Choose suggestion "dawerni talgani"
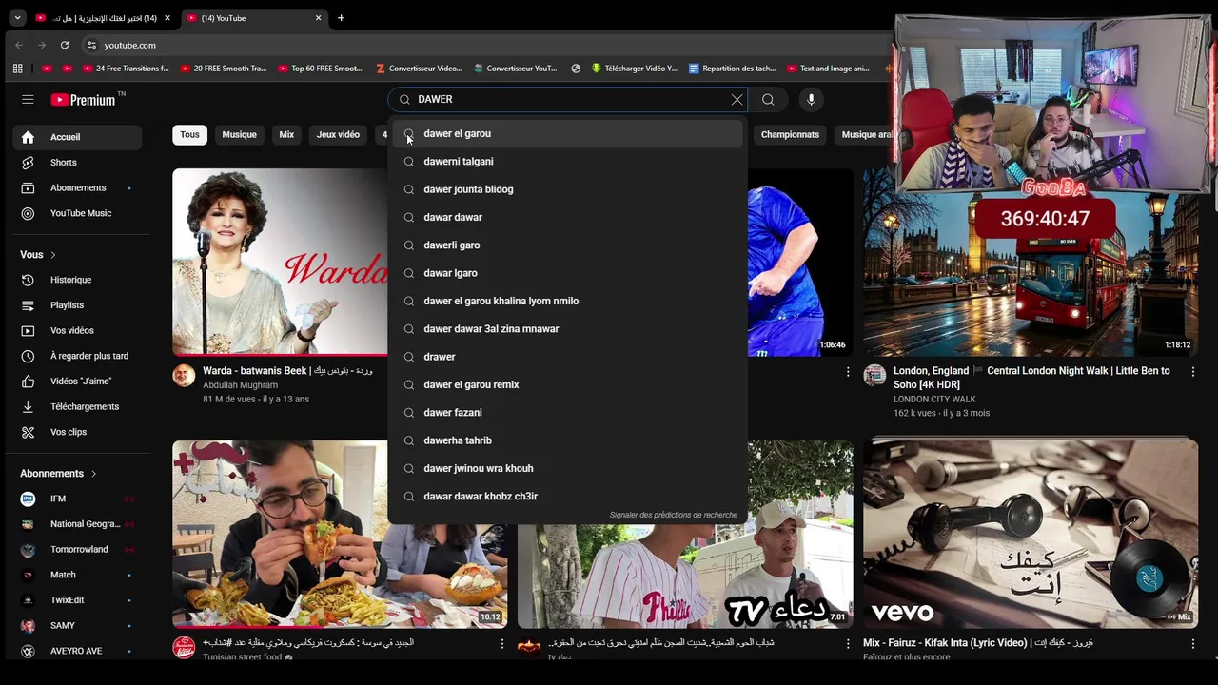The height and width of the screenshot is (685, 1218). [567, 162]
